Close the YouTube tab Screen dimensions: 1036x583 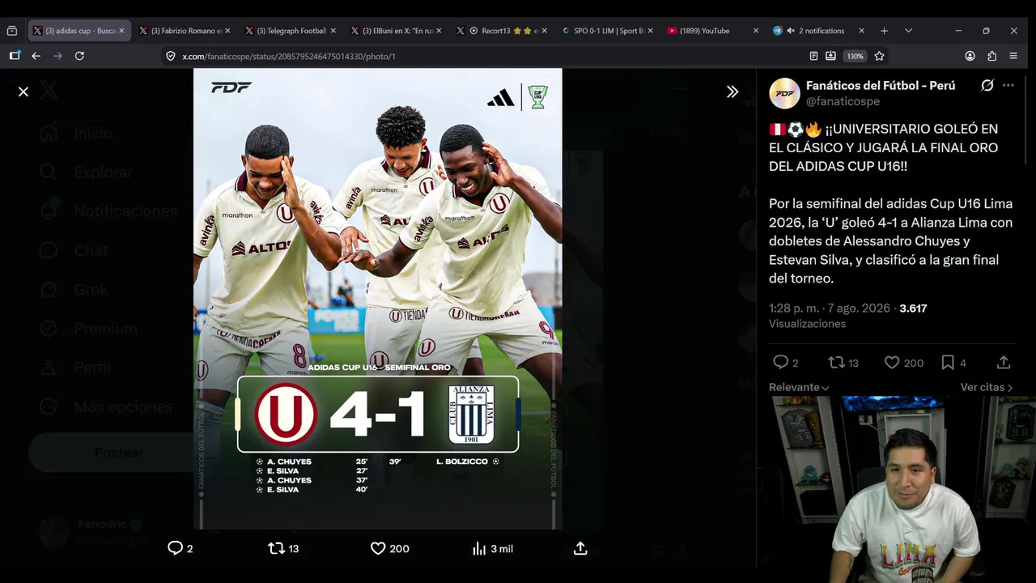pos(756,31)
